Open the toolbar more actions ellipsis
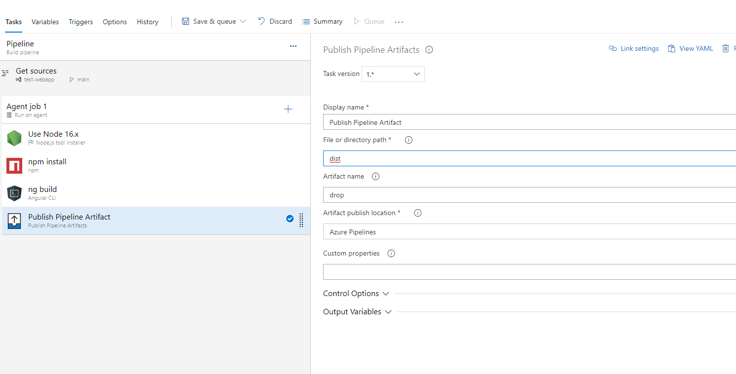The image size is (736, 374). coord(399,22)
